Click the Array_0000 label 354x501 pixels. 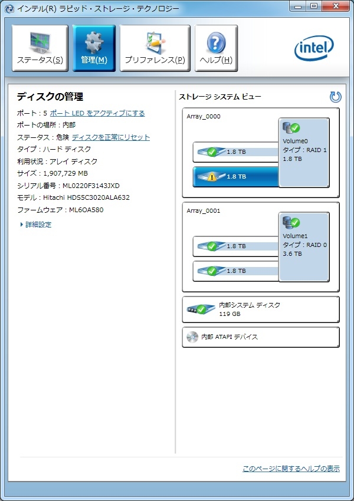coord(204,116)
